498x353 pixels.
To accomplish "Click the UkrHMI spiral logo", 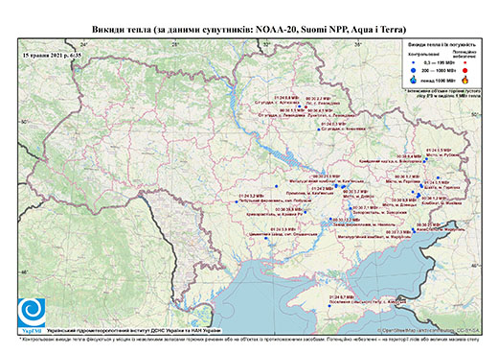I will tap(32, 313).
